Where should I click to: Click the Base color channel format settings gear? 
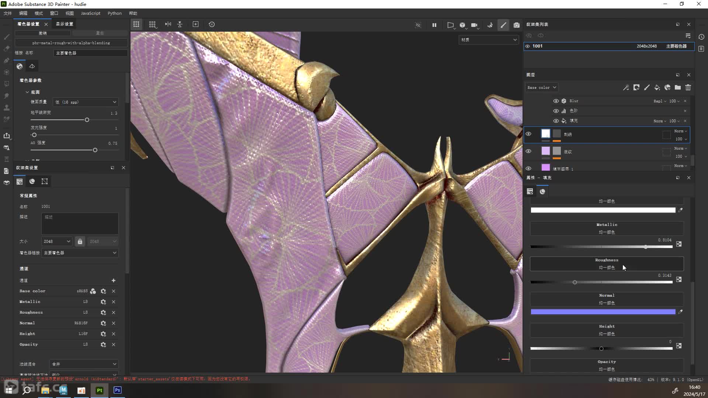(103, 291)
